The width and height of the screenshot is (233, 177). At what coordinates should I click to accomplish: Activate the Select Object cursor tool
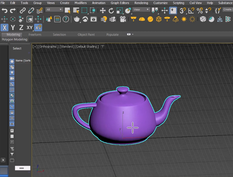(x=68, y=10)
